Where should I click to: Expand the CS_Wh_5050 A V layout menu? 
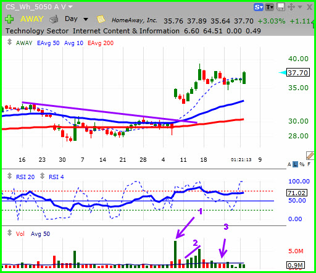click(70, 7)
